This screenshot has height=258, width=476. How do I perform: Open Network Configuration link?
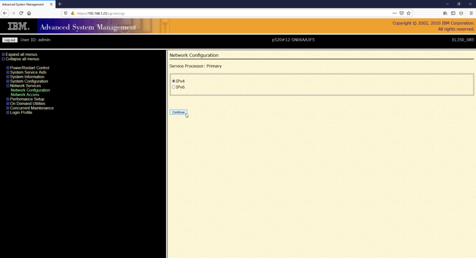(30, 90)
